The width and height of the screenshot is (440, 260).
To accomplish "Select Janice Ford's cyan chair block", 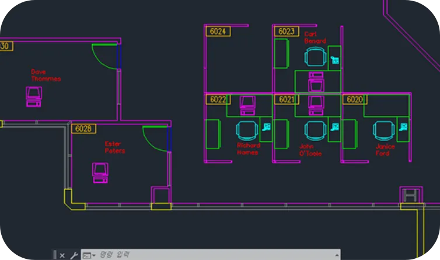I will click(383, 131).
